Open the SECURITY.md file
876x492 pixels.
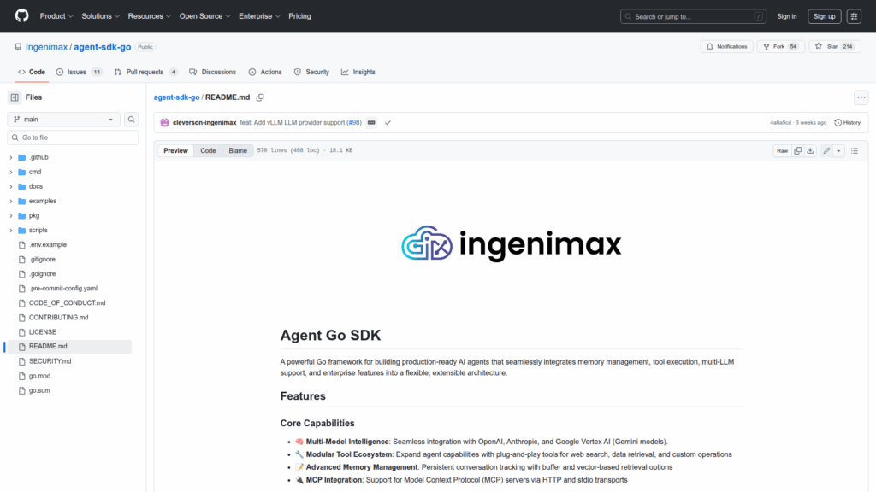click(x=50, y=361)
